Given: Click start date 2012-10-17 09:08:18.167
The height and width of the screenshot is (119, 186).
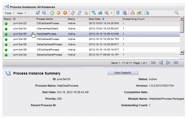Looking at the screenshot, I should [x=104, y=55].
